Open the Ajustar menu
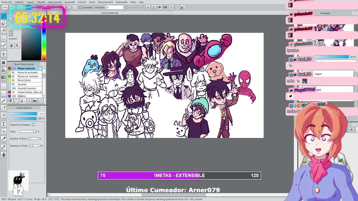The image size is (358, 201). click(70, 2)
